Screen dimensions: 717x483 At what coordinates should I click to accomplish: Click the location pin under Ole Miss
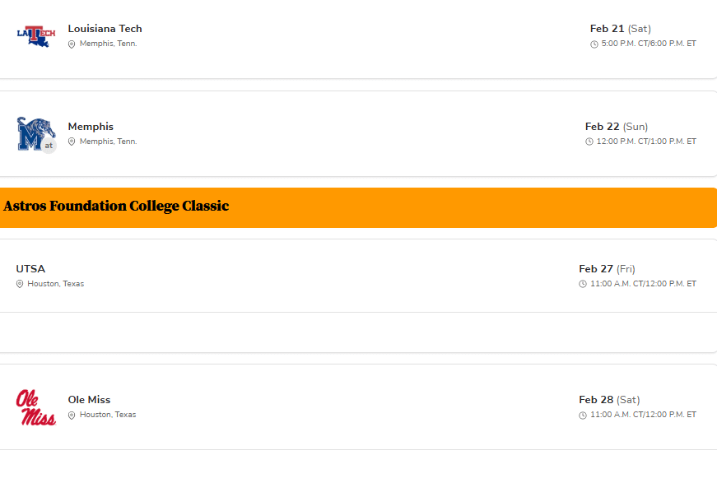[72, 415]
